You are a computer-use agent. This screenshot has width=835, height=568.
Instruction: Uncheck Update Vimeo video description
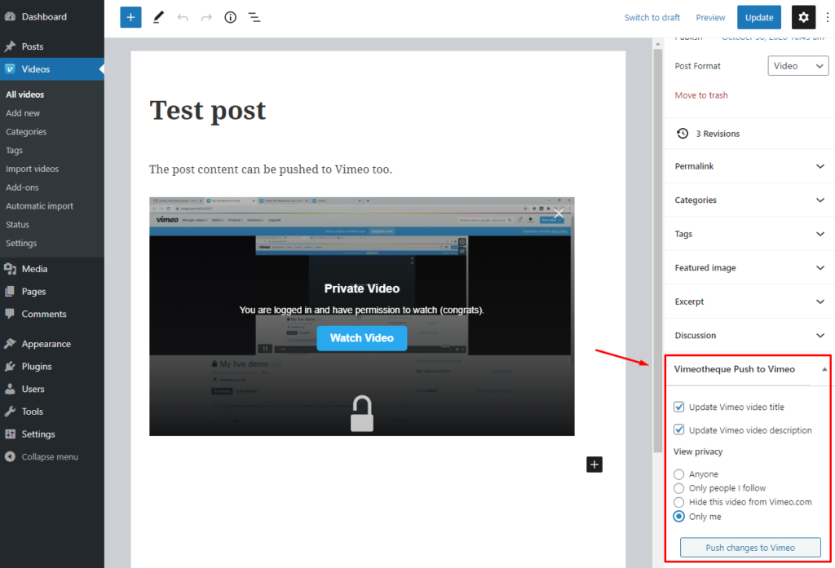(679, 429)
